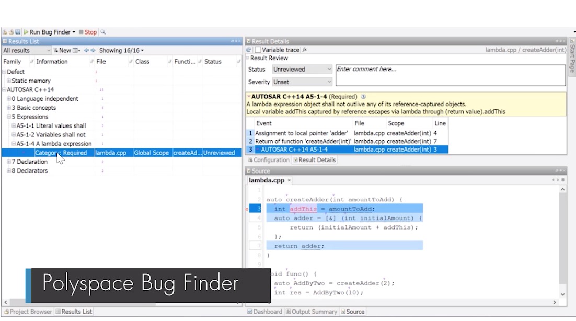
Task: Click the File column filter icon
Action: 131,62
